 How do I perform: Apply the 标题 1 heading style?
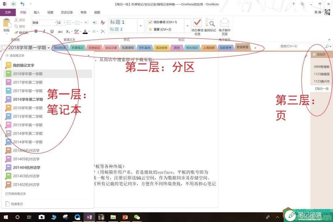pyautogui.click(x=117, y=22)
